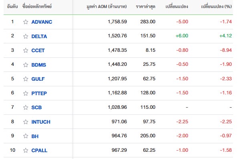Star the CPALL stock row
Viewport: 241px width, 159px height.
26,150
